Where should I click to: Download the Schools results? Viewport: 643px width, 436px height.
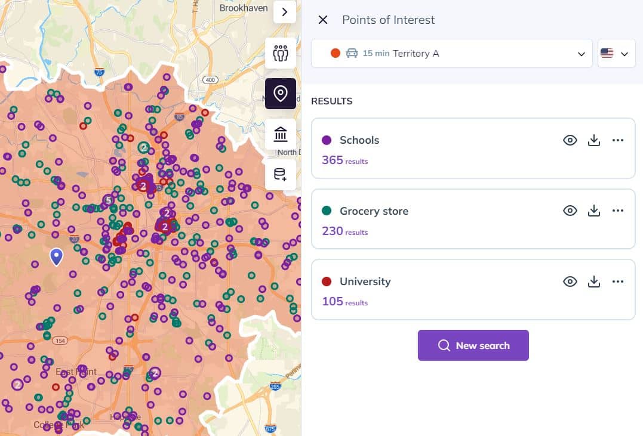click(x=594, y=140)
